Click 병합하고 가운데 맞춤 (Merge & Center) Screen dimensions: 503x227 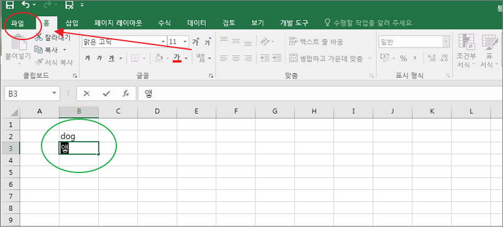[x=326, y=58]
